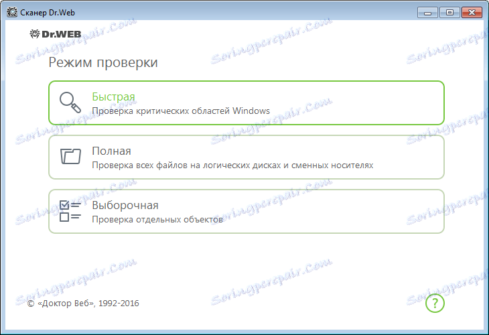Click the checklist icon for custom scan

click(x=70, y=211)
